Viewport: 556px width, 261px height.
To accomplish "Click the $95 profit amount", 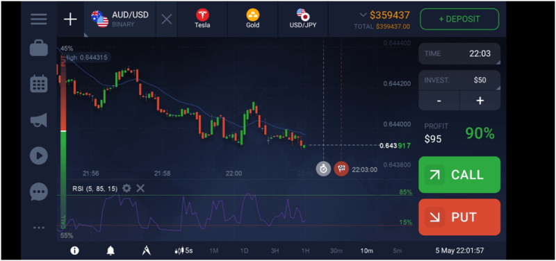I will click(433, 139).
